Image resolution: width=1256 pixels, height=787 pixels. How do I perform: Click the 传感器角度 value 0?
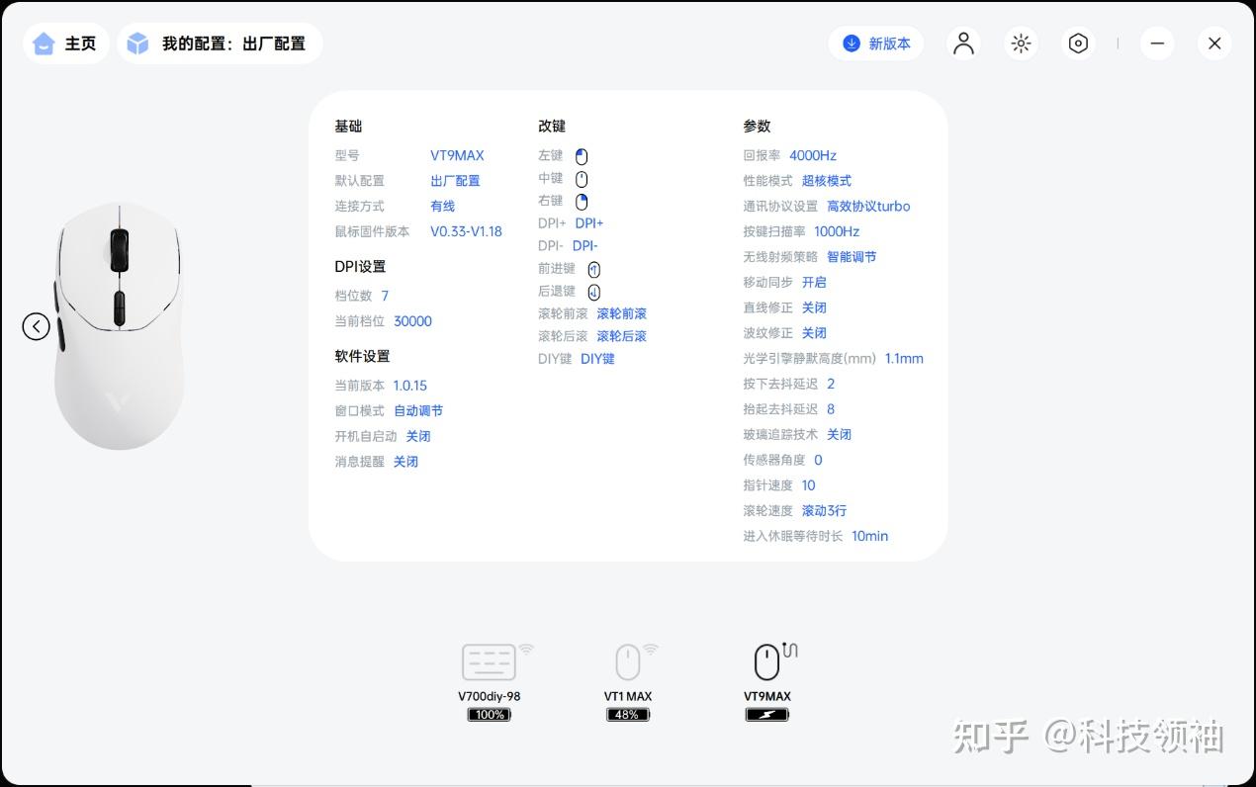(818, 460)
